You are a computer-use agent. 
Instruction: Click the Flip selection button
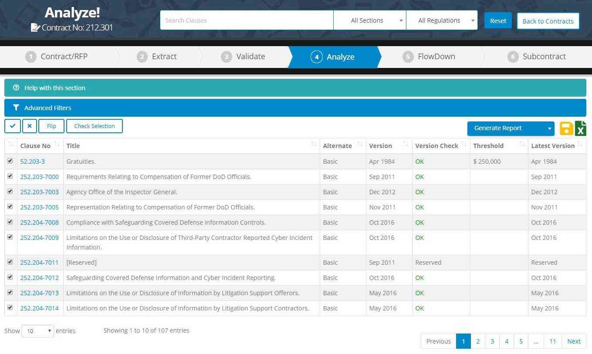tap(51, 126)
